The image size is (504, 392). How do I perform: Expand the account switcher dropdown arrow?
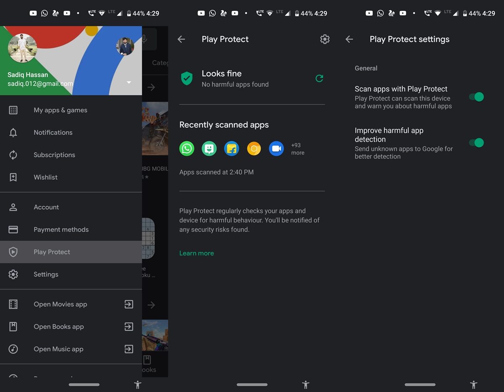[x=129, y=82]
